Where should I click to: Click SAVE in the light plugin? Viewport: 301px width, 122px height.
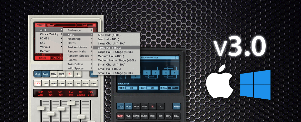coord(45,74)
